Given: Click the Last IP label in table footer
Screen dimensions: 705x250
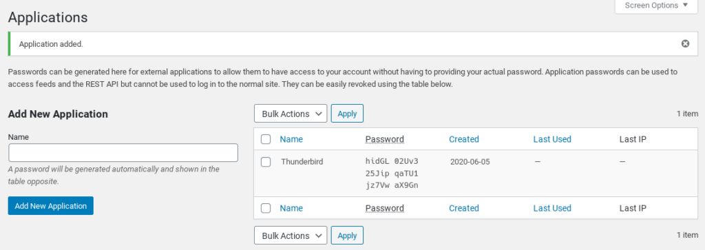Looking at the screenshot, I should pos(633,208).
